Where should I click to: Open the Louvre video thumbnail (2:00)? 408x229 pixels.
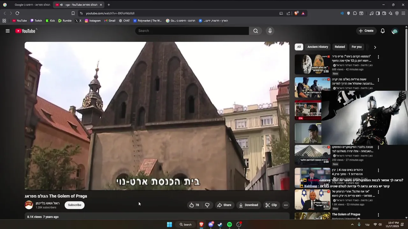[x=312, y=155]
